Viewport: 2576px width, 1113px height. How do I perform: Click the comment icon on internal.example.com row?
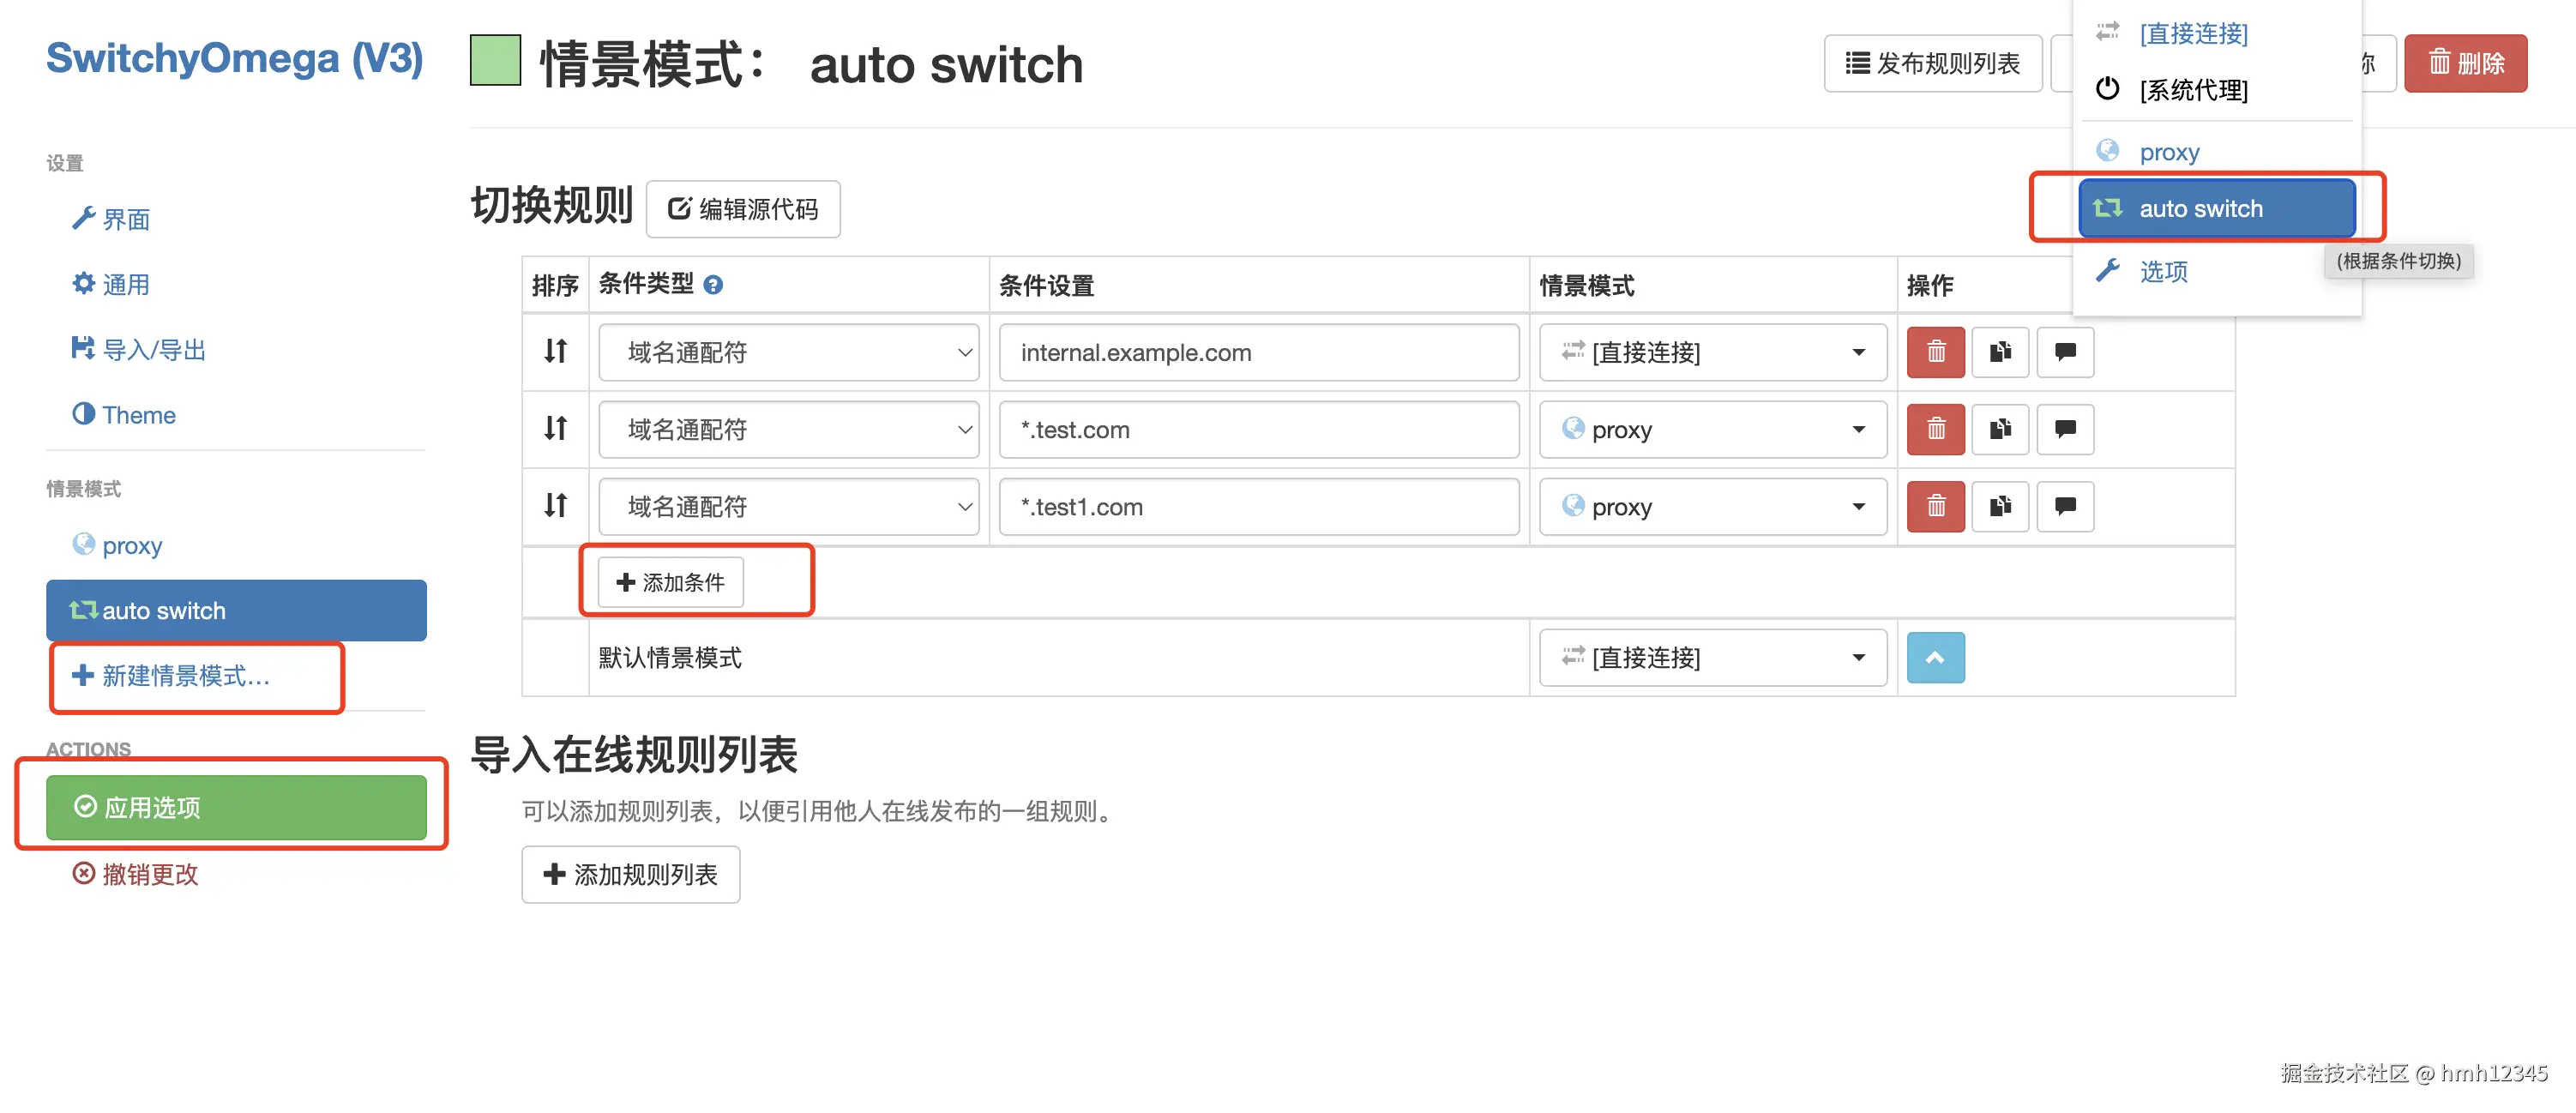pos(2065,352)
